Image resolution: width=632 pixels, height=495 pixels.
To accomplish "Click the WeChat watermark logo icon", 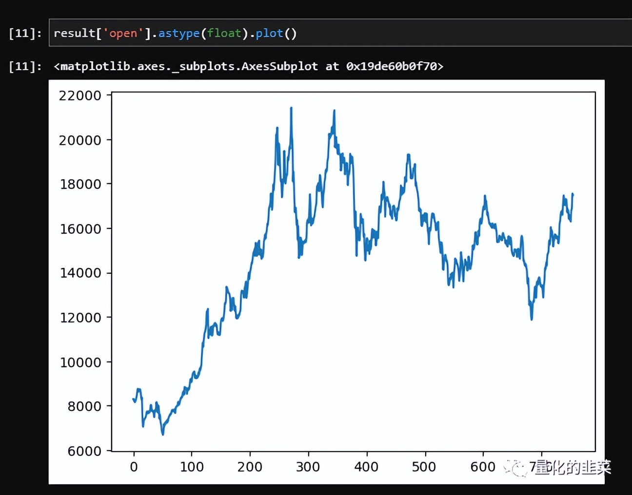I will (515, 468).
